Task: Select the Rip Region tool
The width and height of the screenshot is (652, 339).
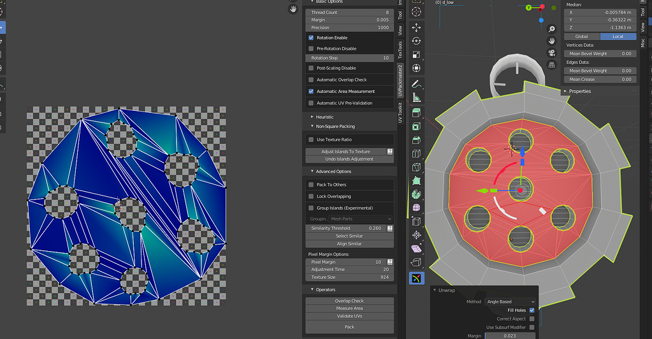Action: 416,262
